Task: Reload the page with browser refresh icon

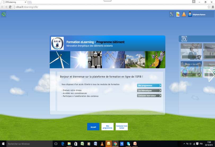Action: (10, 7)
